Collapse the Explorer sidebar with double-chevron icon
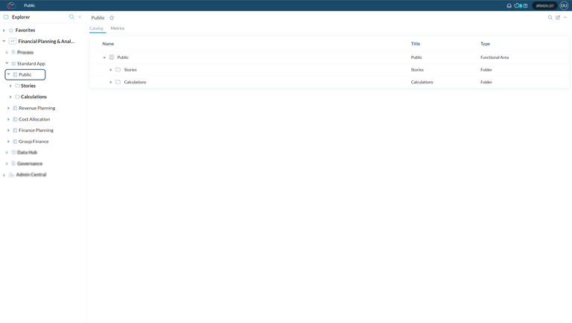Screen dimensions: 572x323 pos(80,17)
